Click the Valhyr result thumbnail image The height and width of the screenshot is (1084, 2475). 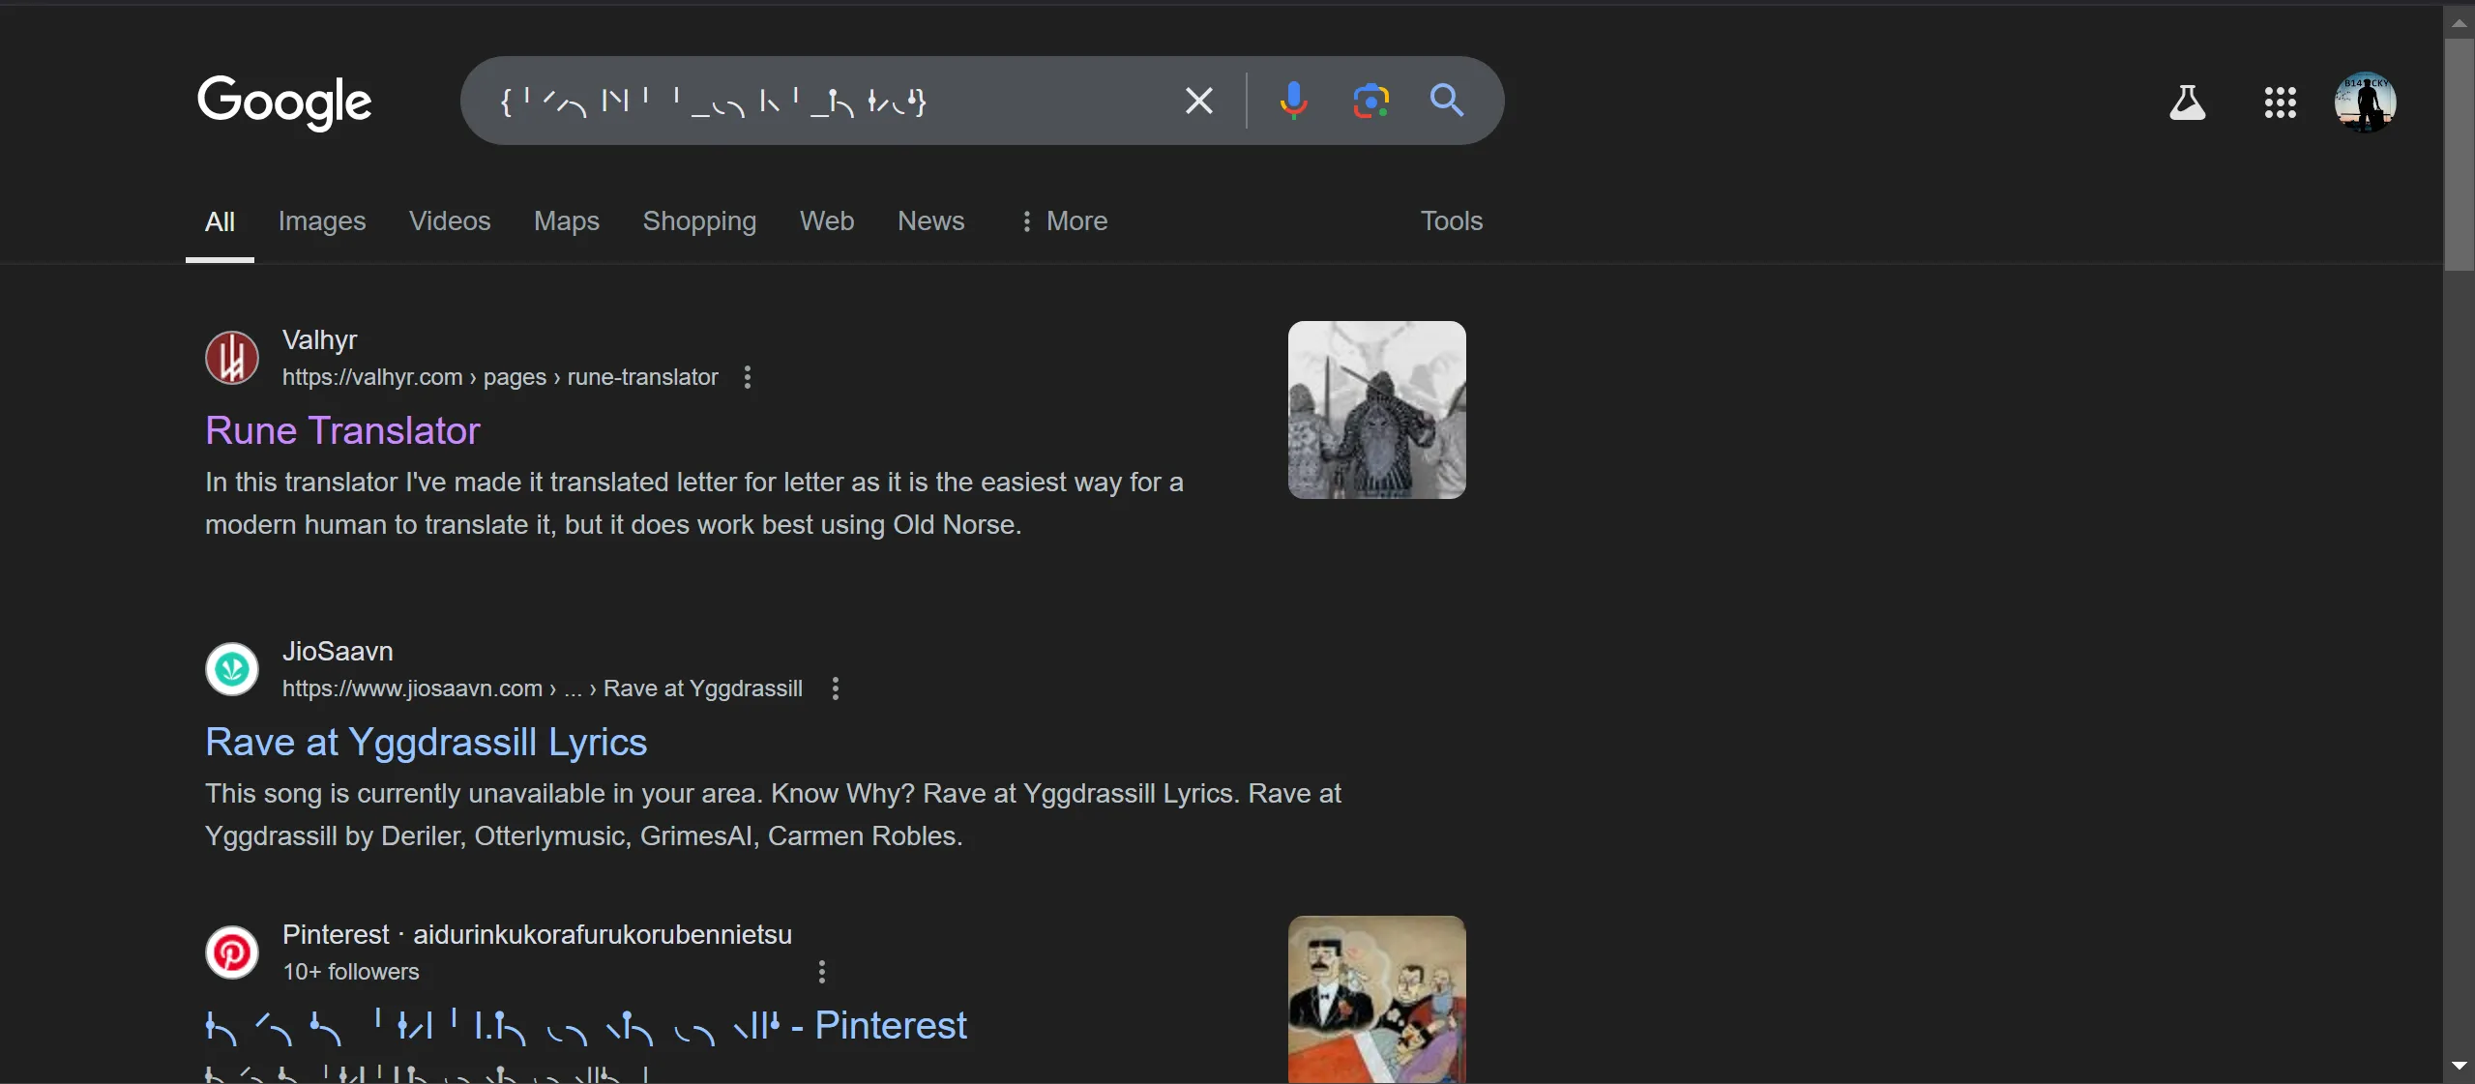point(1376,410)
